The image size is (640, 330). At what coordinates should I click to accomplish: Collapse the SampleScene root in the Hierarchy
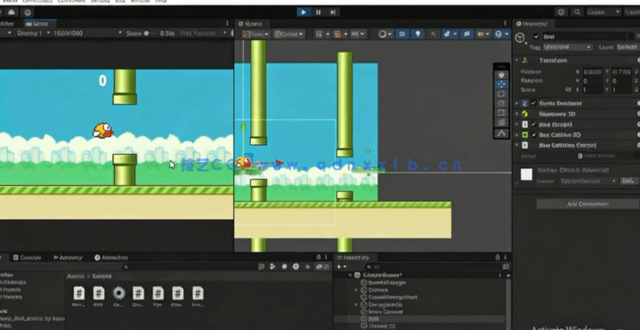[350, 275]
